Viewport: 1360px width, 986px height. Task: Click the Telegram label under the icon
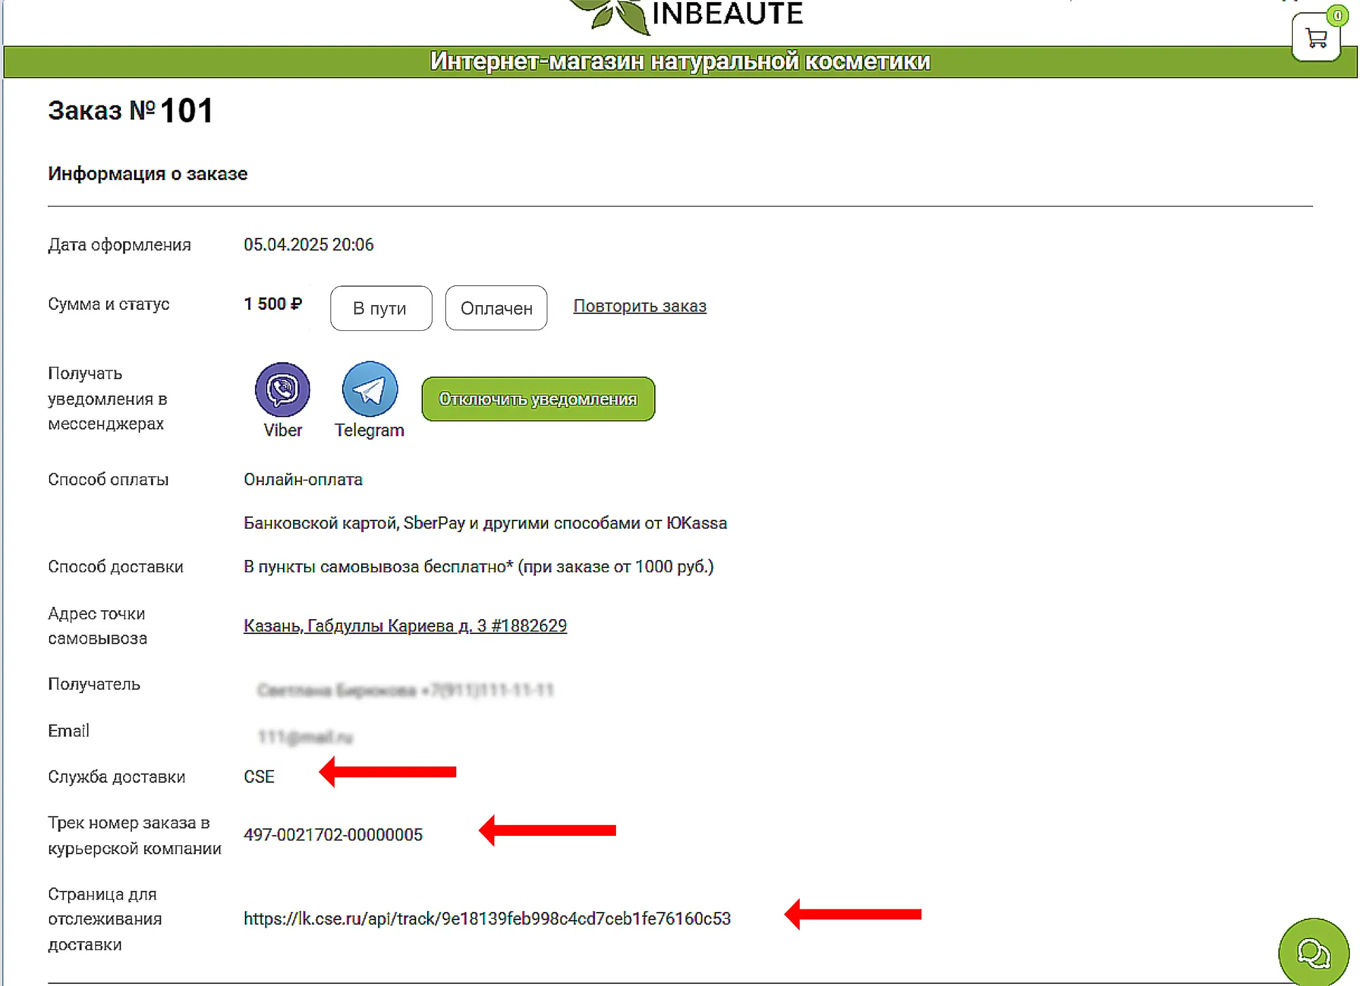click(x=369, y=430)
